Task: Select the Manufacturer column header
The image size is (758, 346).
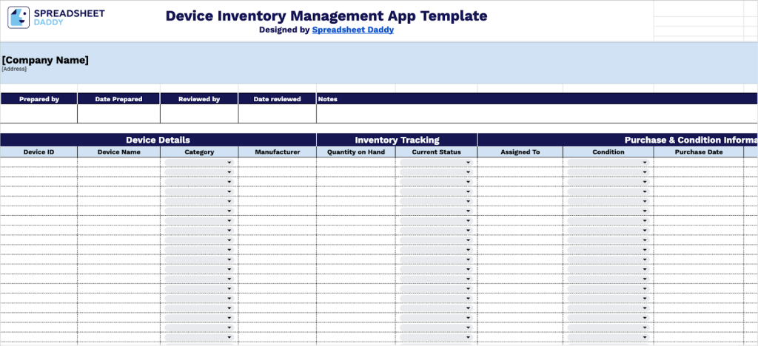Action: pos(277,152)
